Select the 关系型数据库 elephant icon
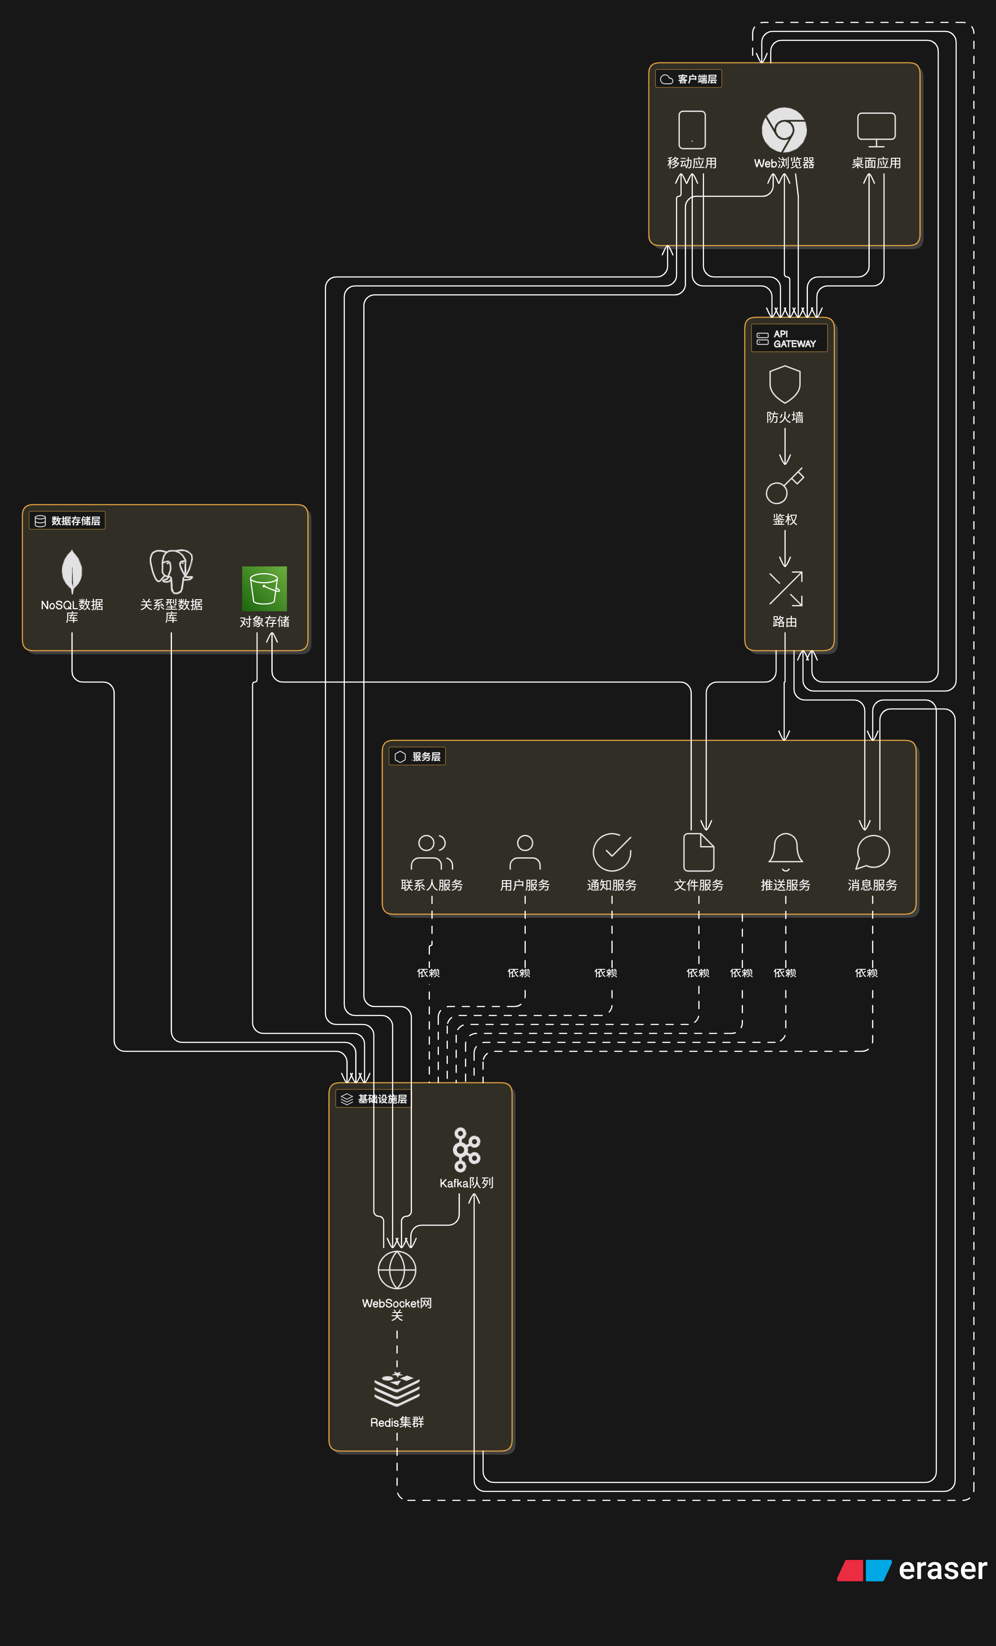The image size is (996, 1646). click(x=171, y=571)
